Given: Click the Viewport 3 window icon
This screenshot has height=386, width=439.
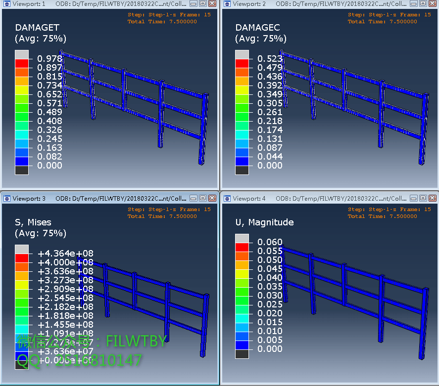Looking at the screenshot, I should pyautogui.click(x=7, y=199).
